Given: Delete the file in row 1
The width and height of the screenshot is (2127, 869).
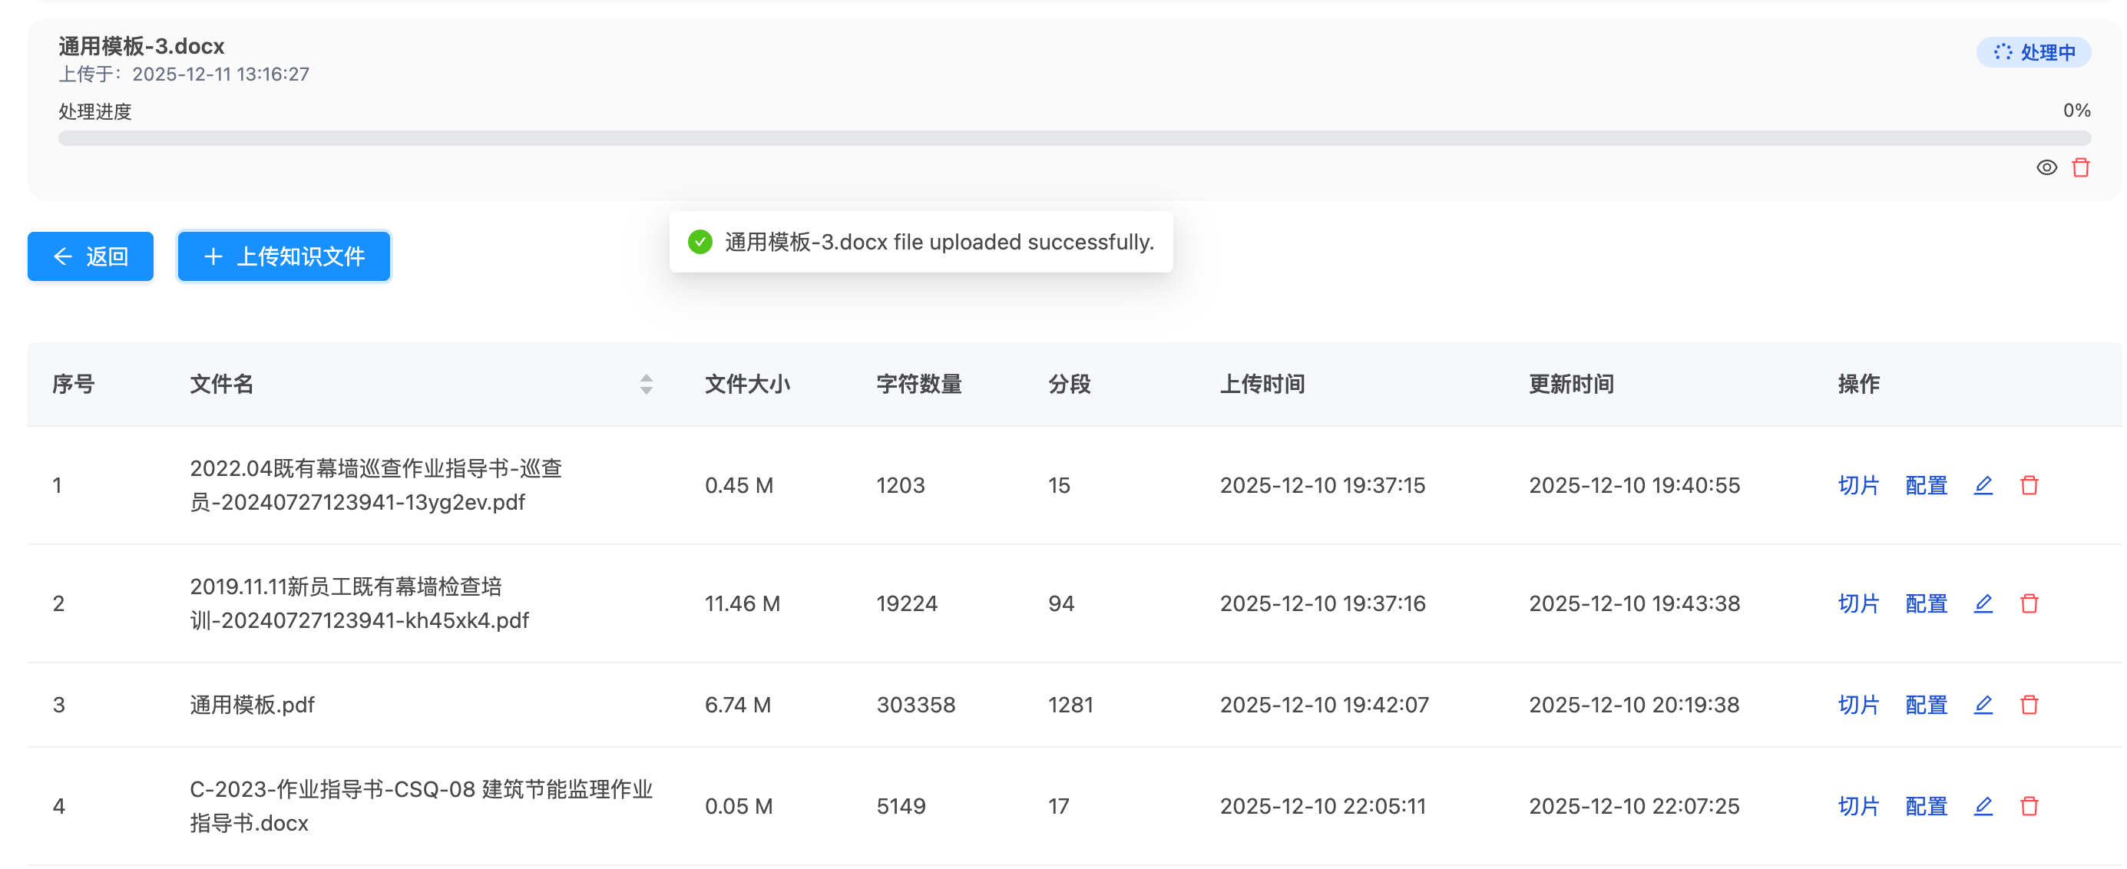Looking at the screenshot, I should (2029, 485).
